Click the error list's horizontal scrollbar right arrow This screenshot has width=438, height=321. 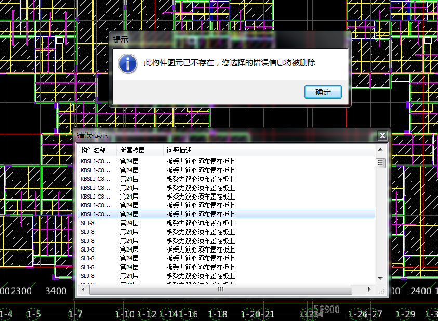coord(369,289)
